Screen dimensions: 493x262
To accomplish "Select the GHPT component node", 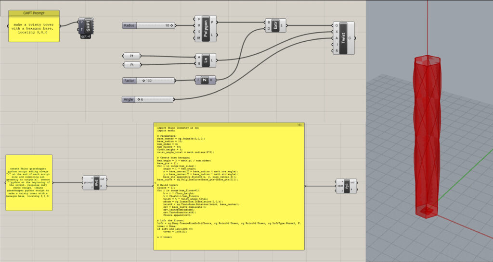I will (x=88, y=26).
